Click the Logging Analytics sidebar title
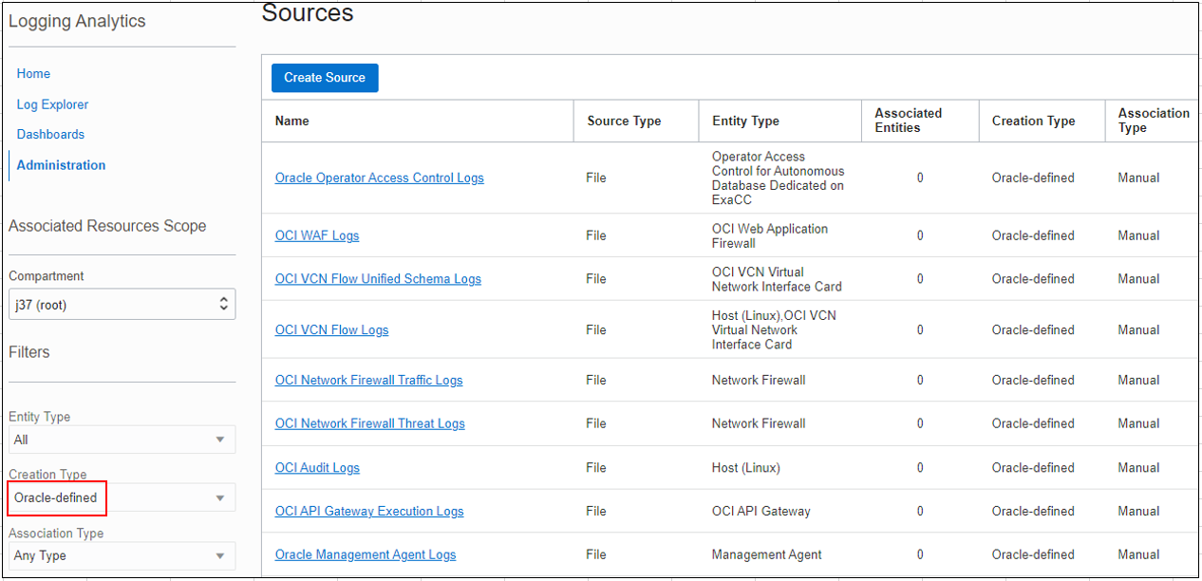Screen dimensions: 1202x581 77,21
